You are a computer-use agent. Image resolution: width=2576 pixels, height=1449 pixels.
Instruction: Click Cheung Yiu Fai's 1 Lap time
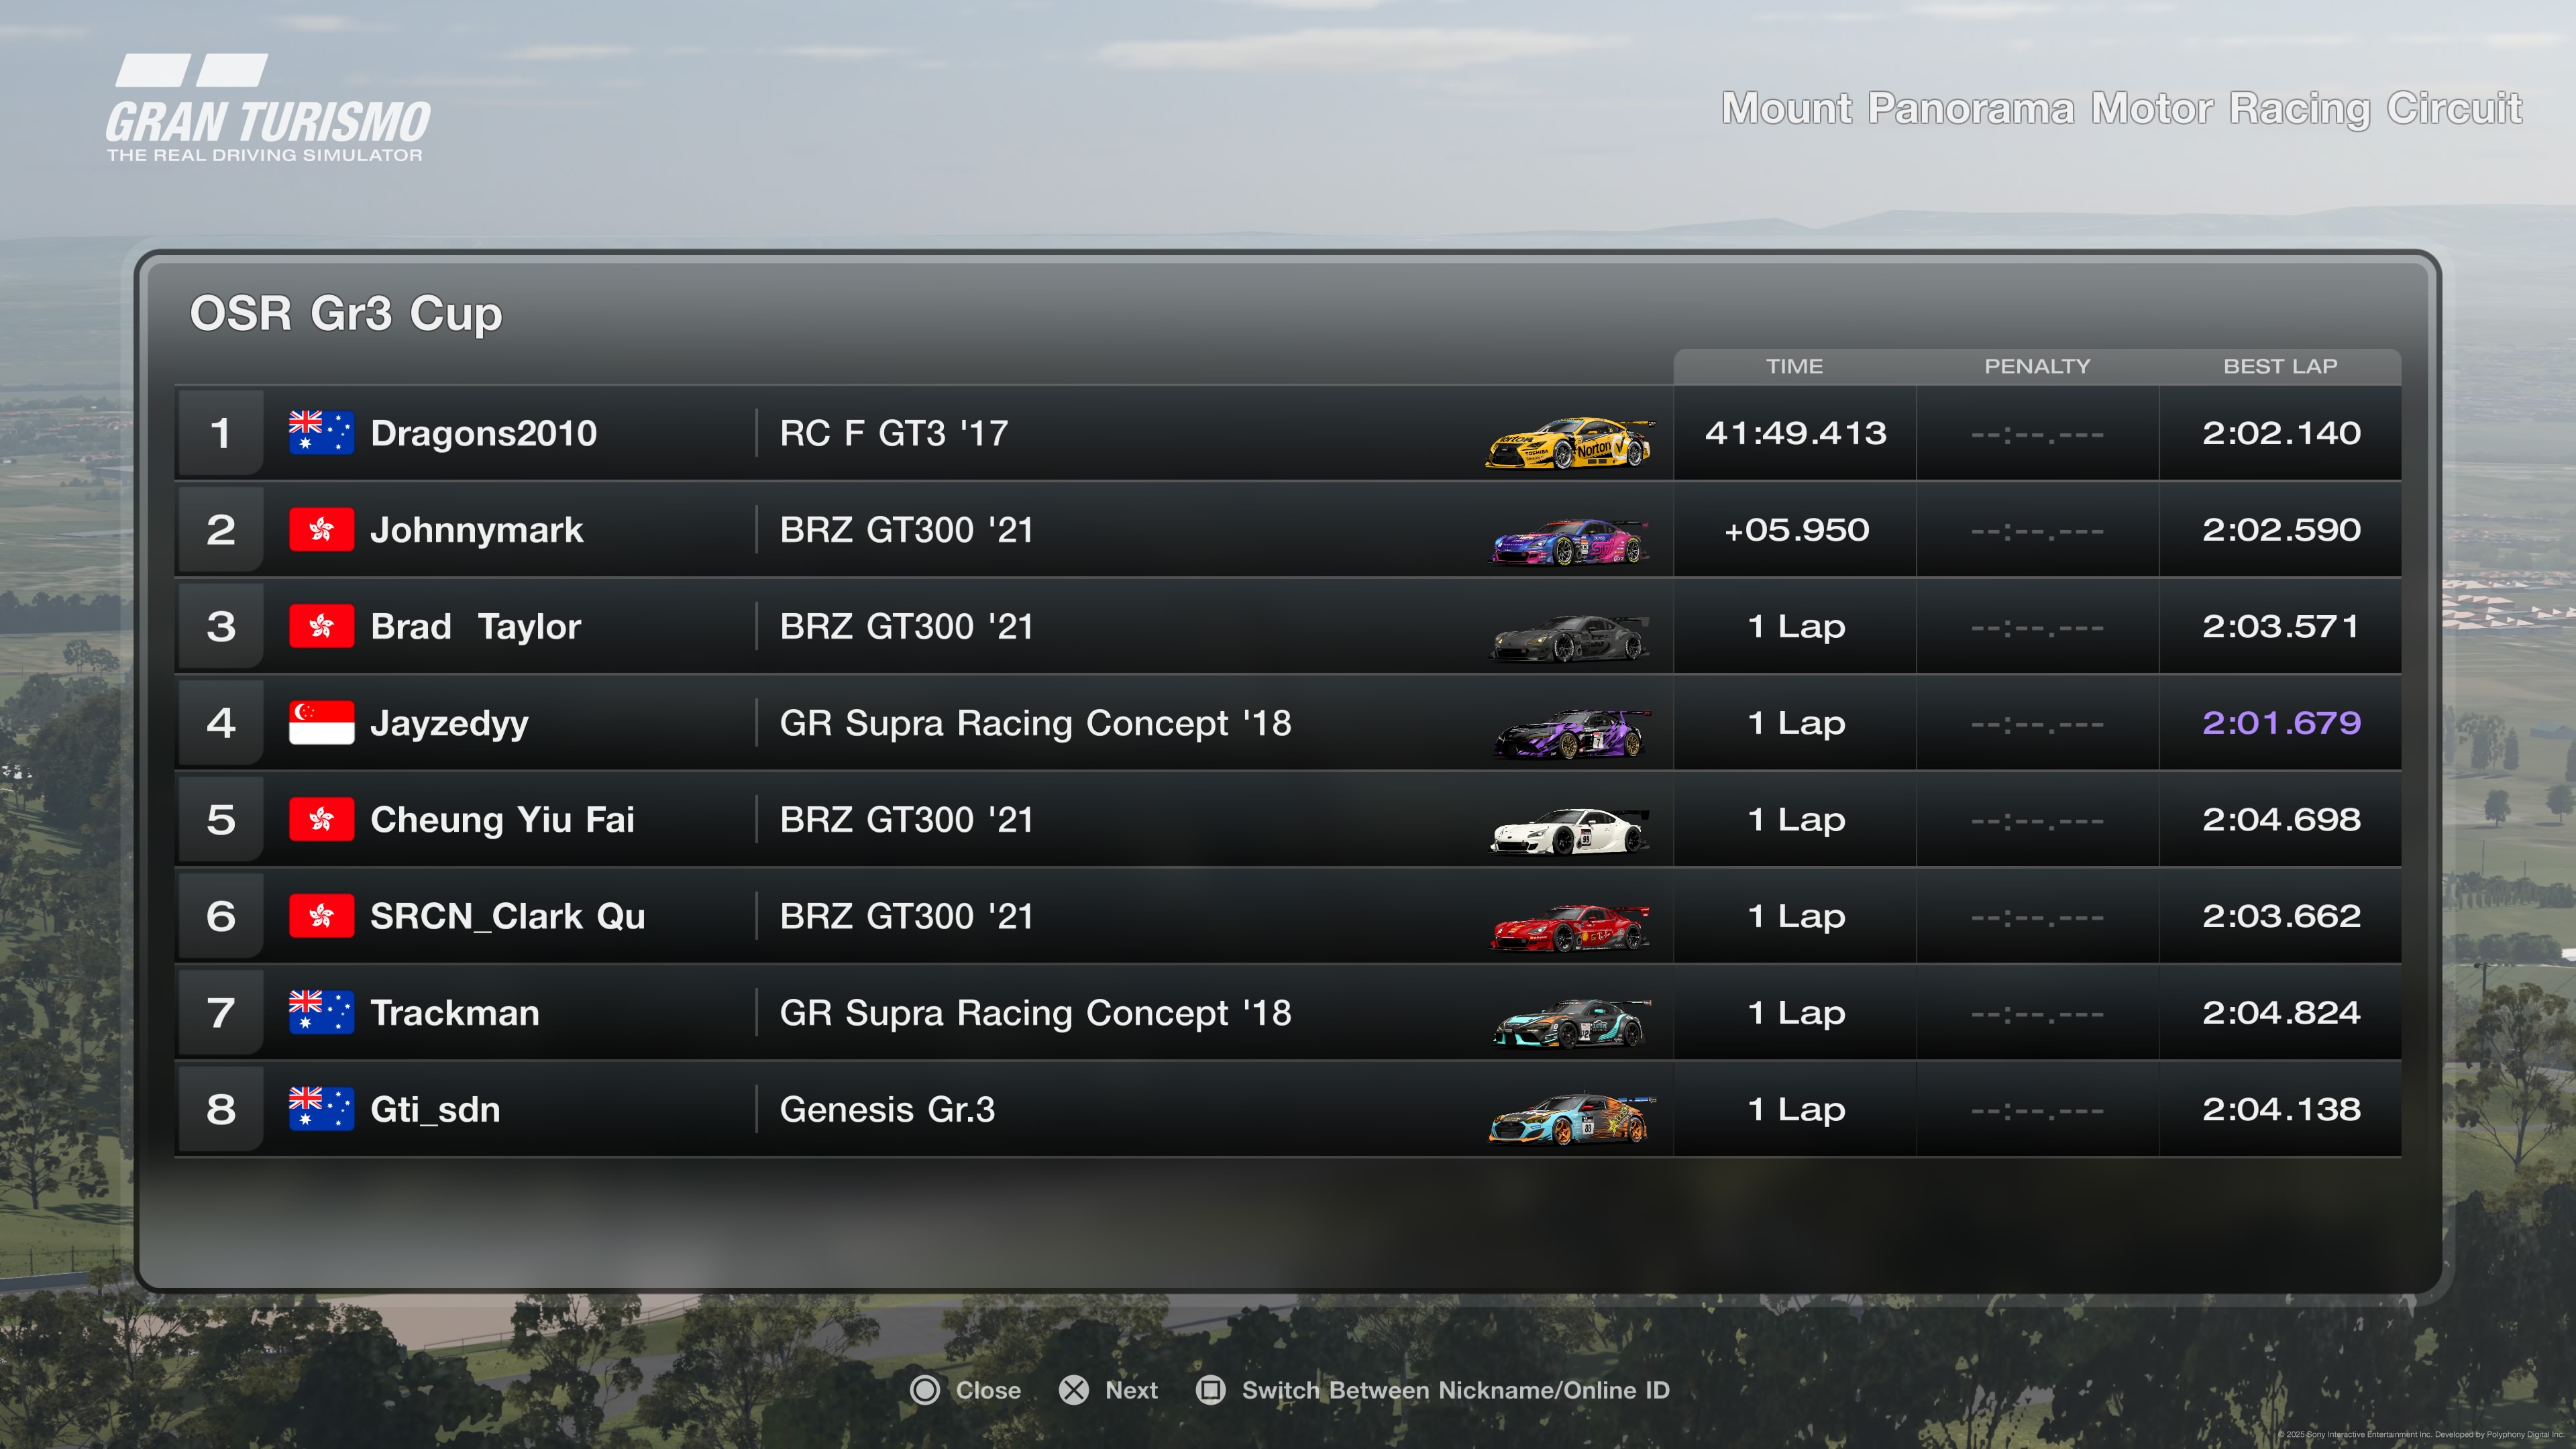[x=1796, y=820]
